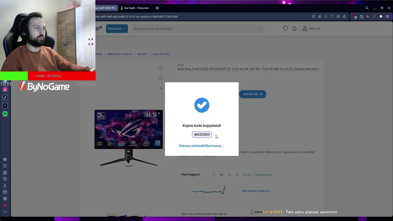Screen dimensions: 393x221
Task: Open Bilgisayar, Donanım breadcrumb
Action: click(120, 54)
